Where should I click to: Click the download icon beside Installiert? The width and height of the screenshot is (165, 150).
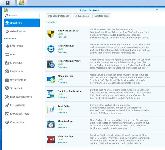tap(7, 23)
